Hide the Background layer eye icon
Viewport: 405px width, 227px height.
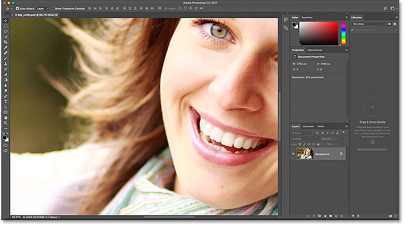[293, 154]
